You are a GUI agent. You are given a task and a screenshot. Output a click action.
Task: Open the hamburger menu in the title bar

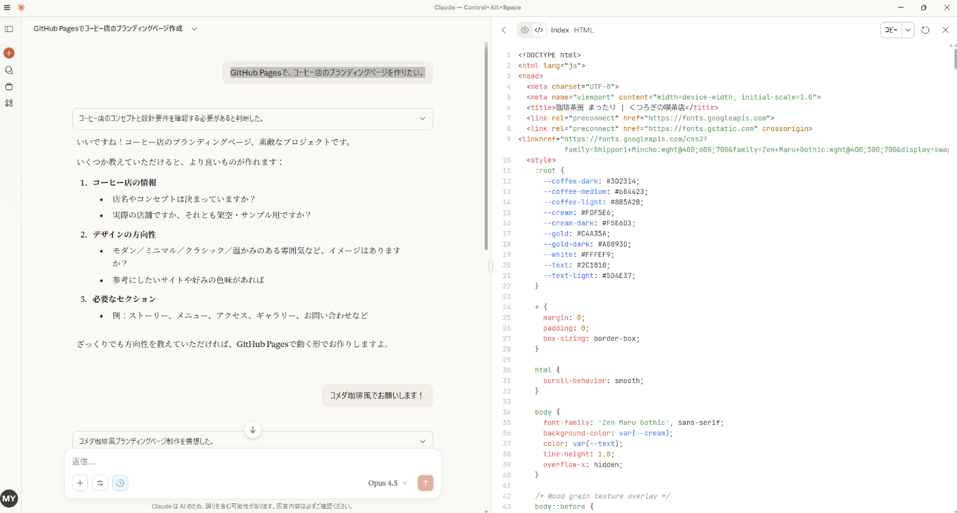[x=8, y=8]
